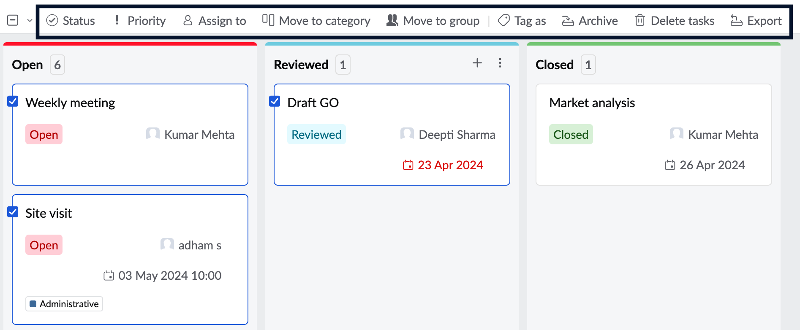Click the Status checkmark icon in toolbar
Viewport: 800px width, 330px height.
[52, 20]
